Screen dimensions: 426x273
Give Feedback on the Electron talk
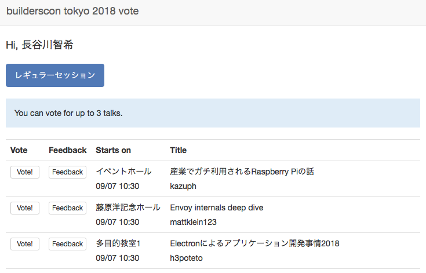[x=68, y=244]
